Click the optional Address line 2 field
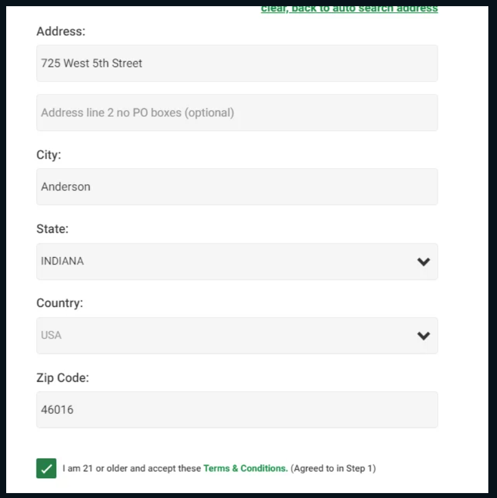497x498 pixels. coord(237,112)
